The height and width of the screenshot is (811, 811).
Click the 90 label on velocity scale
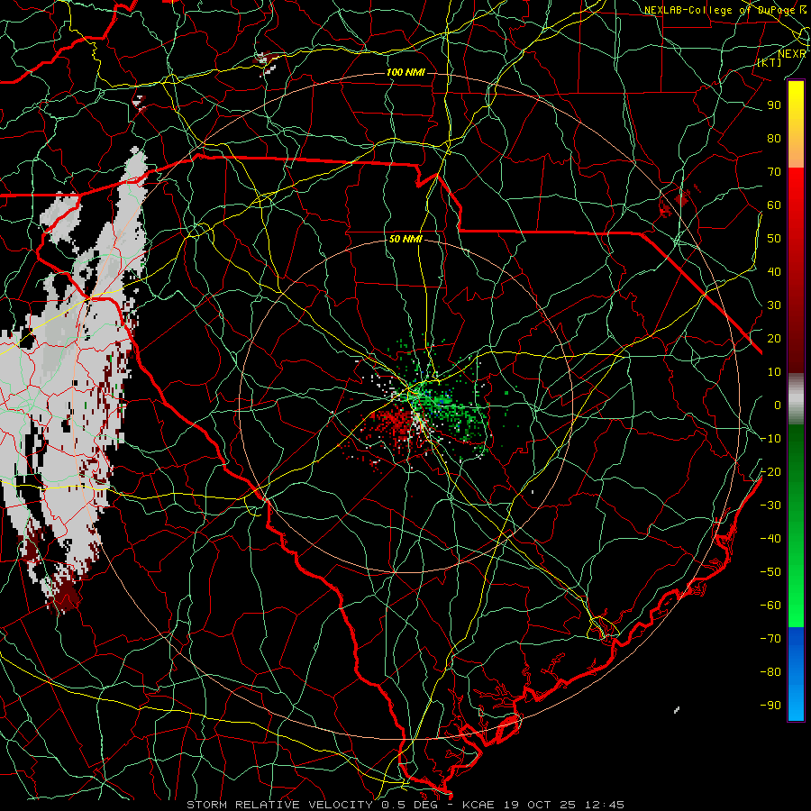(774, 105)
